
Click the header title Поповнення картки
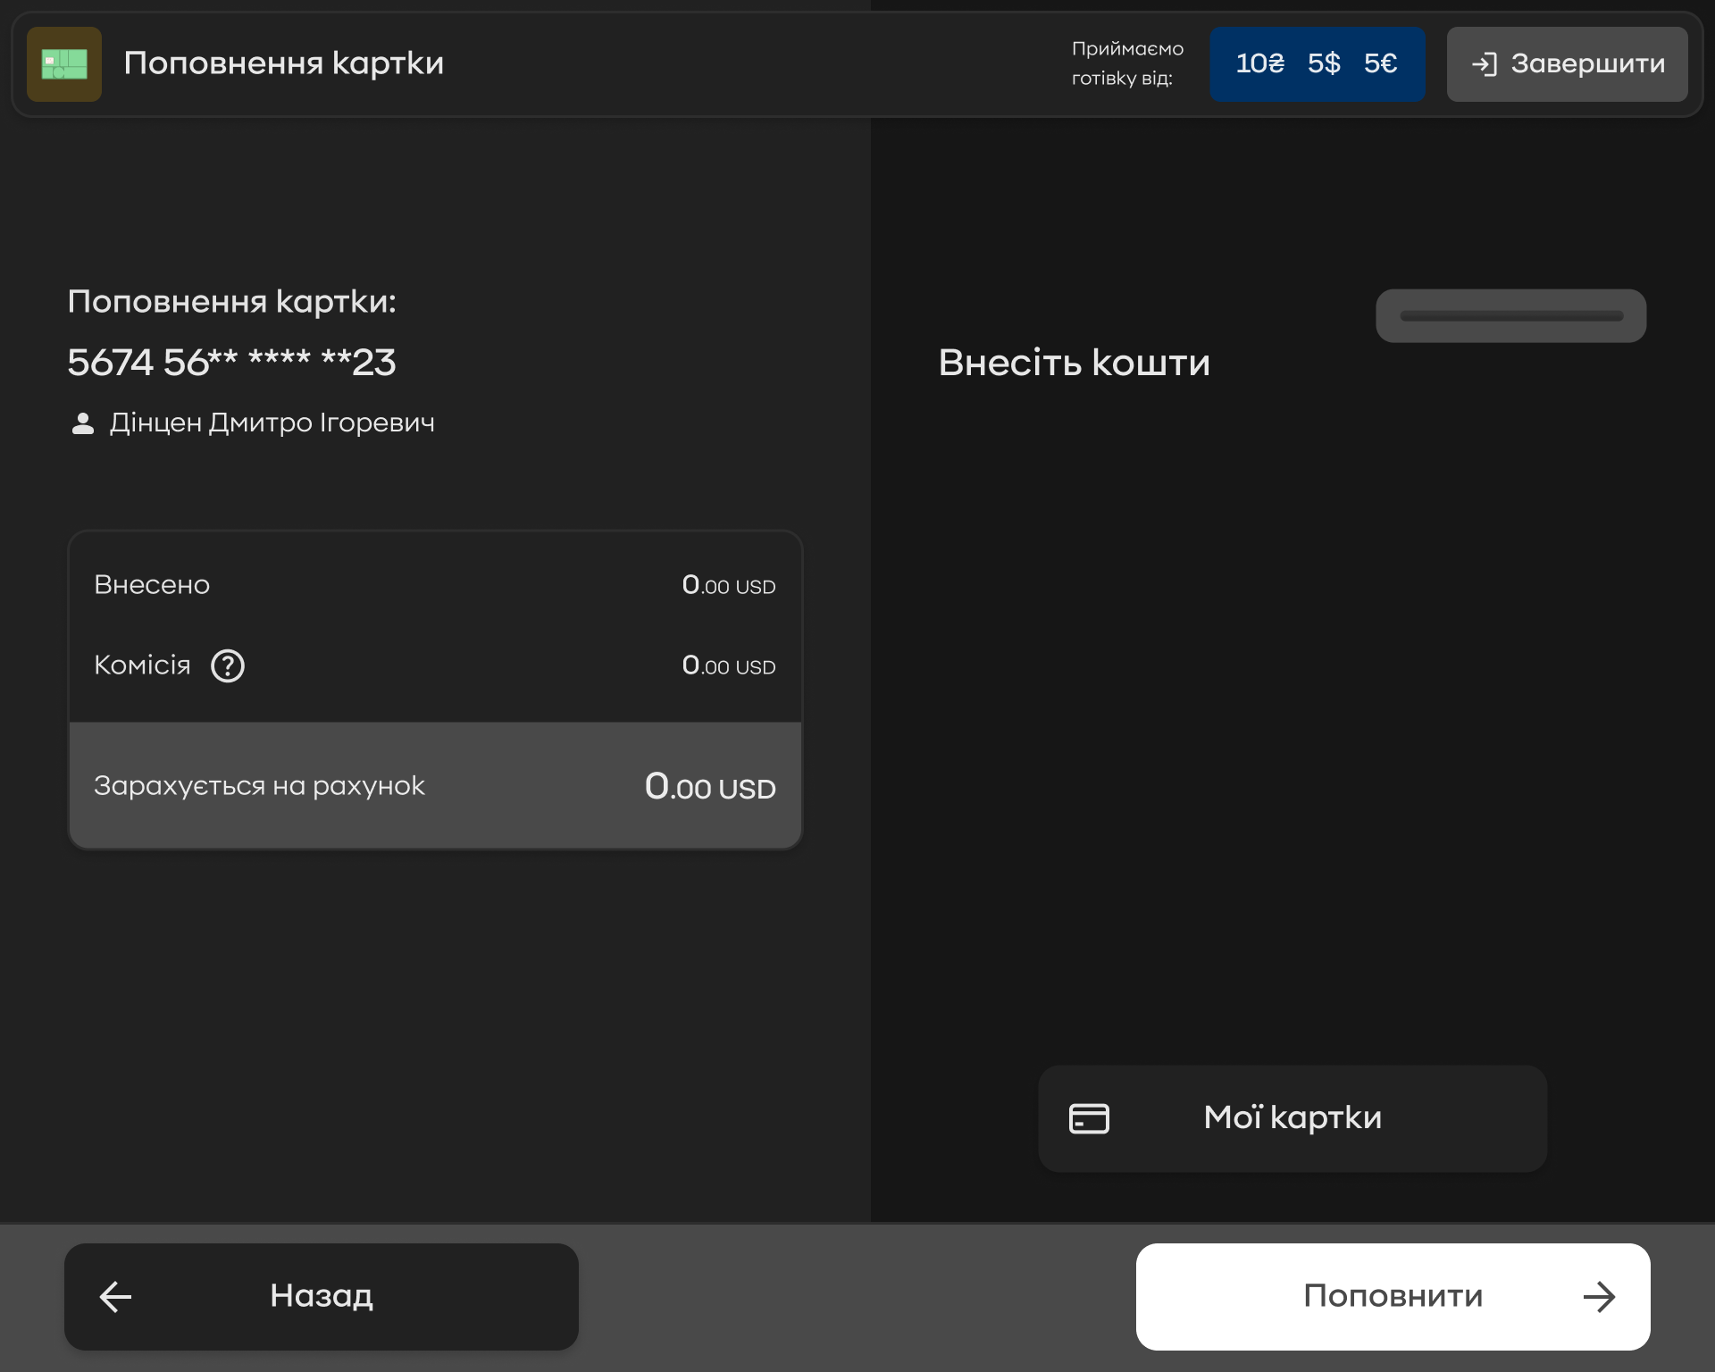pyautogui.click(x=284, y=63)
